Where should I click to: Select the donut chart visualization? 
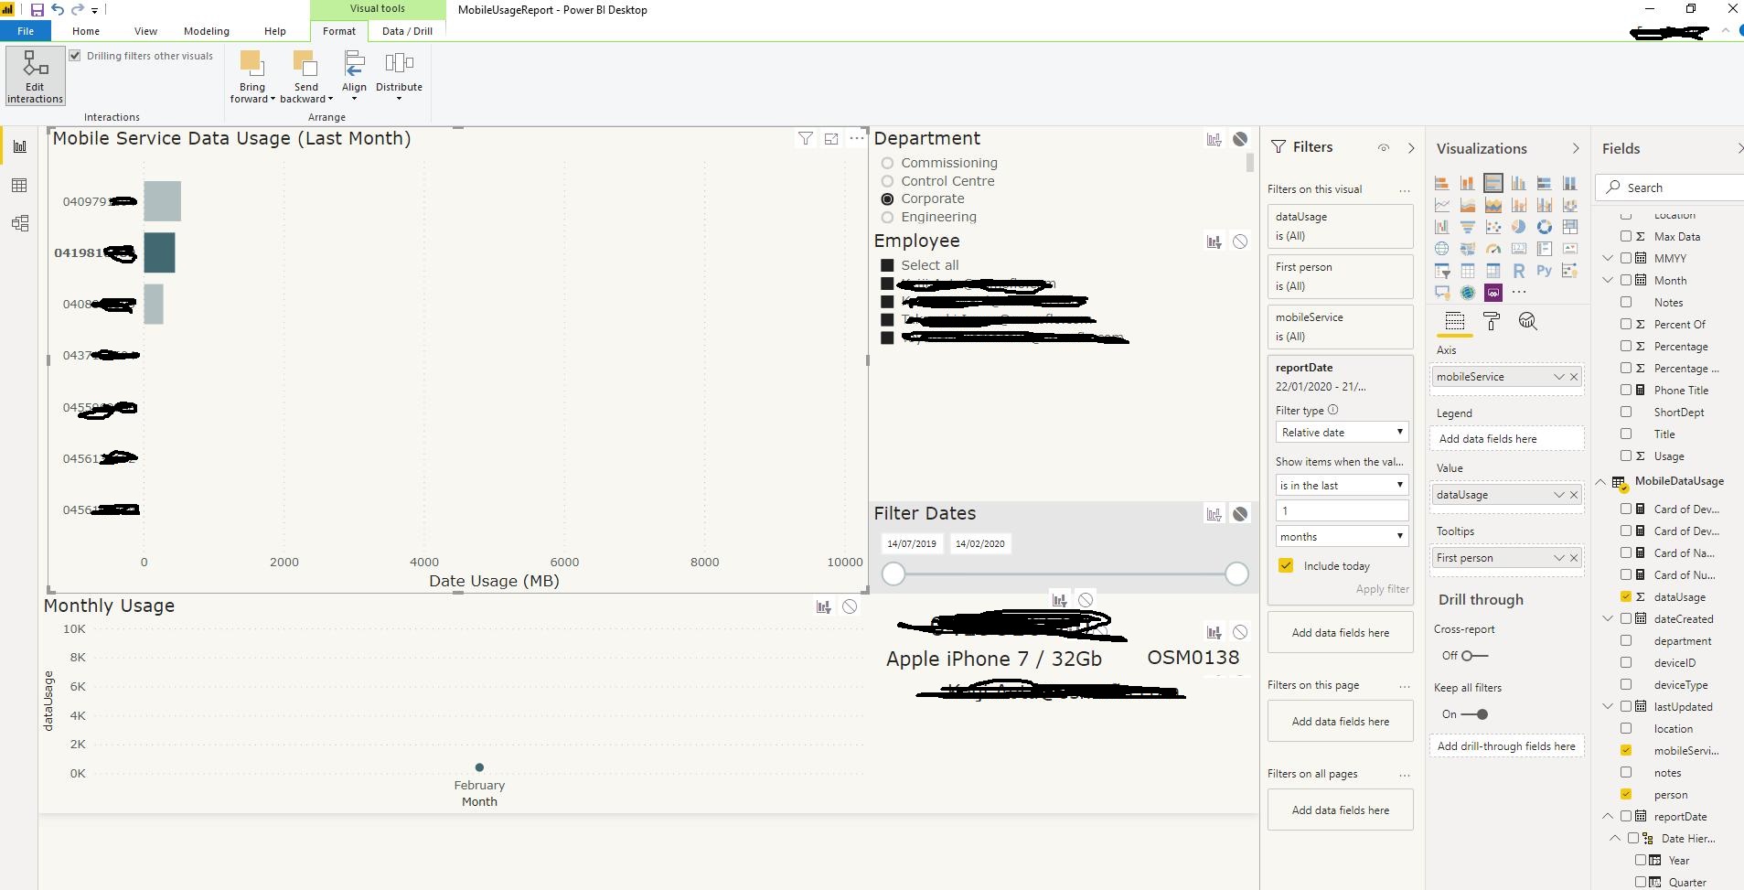click(x=1545, y=227)
